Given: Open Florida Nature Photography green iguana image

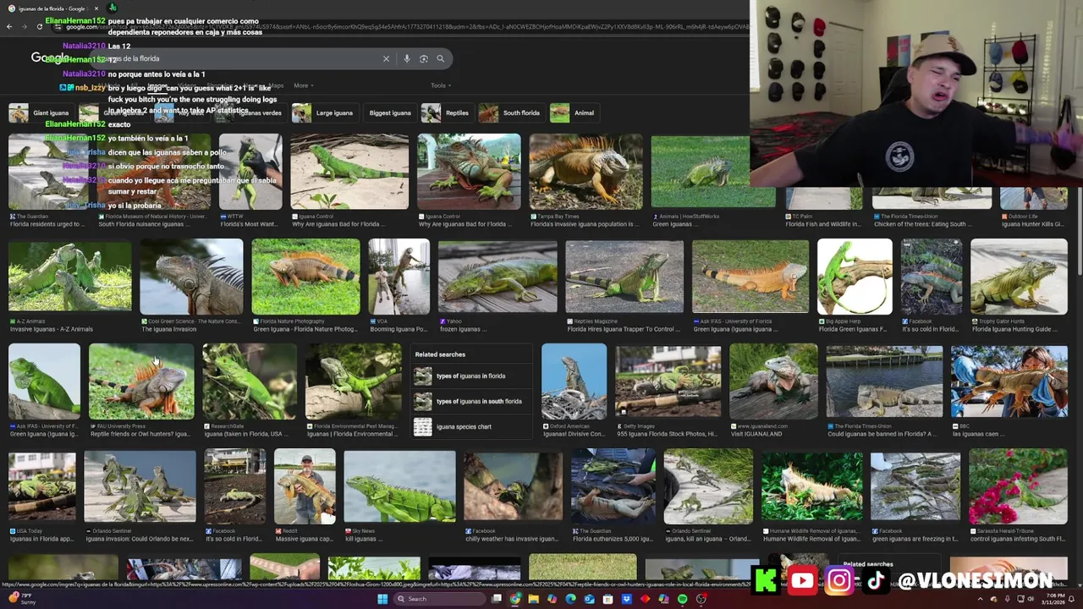Looking at the screenshot, I should click(x=305, y=277).
